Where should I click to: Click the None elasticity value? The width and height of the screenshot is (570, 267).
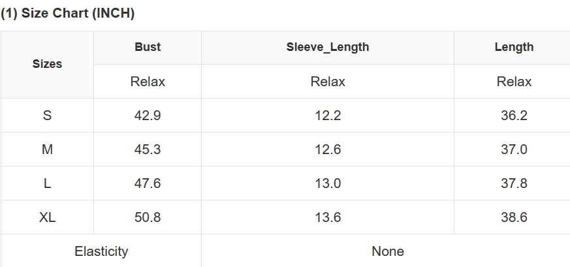tap(388, 251)
